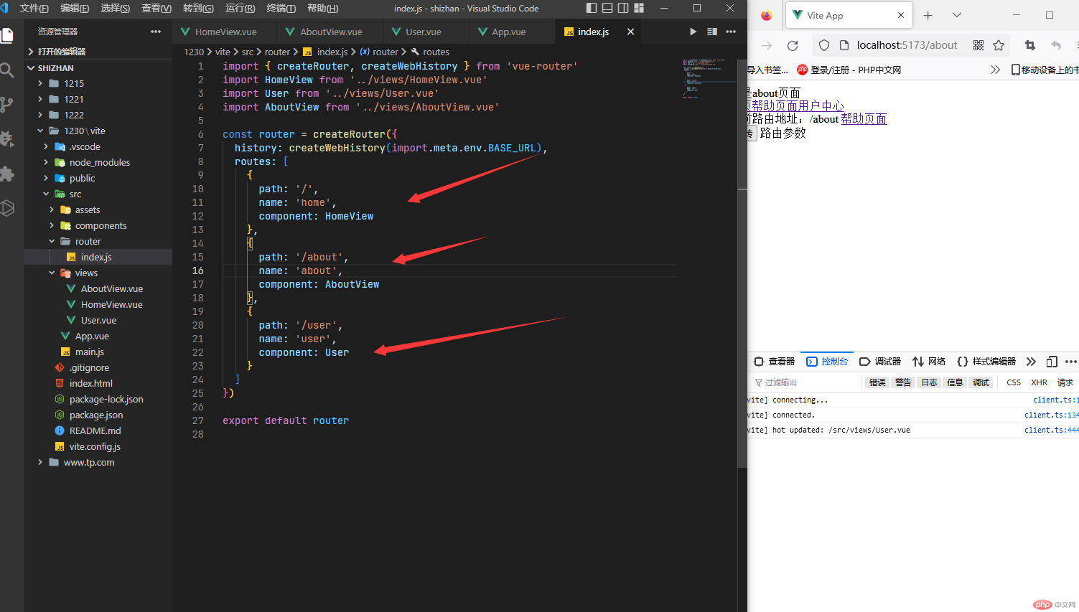Switch to the App.vue editor tab

click(x=508, y=32)
